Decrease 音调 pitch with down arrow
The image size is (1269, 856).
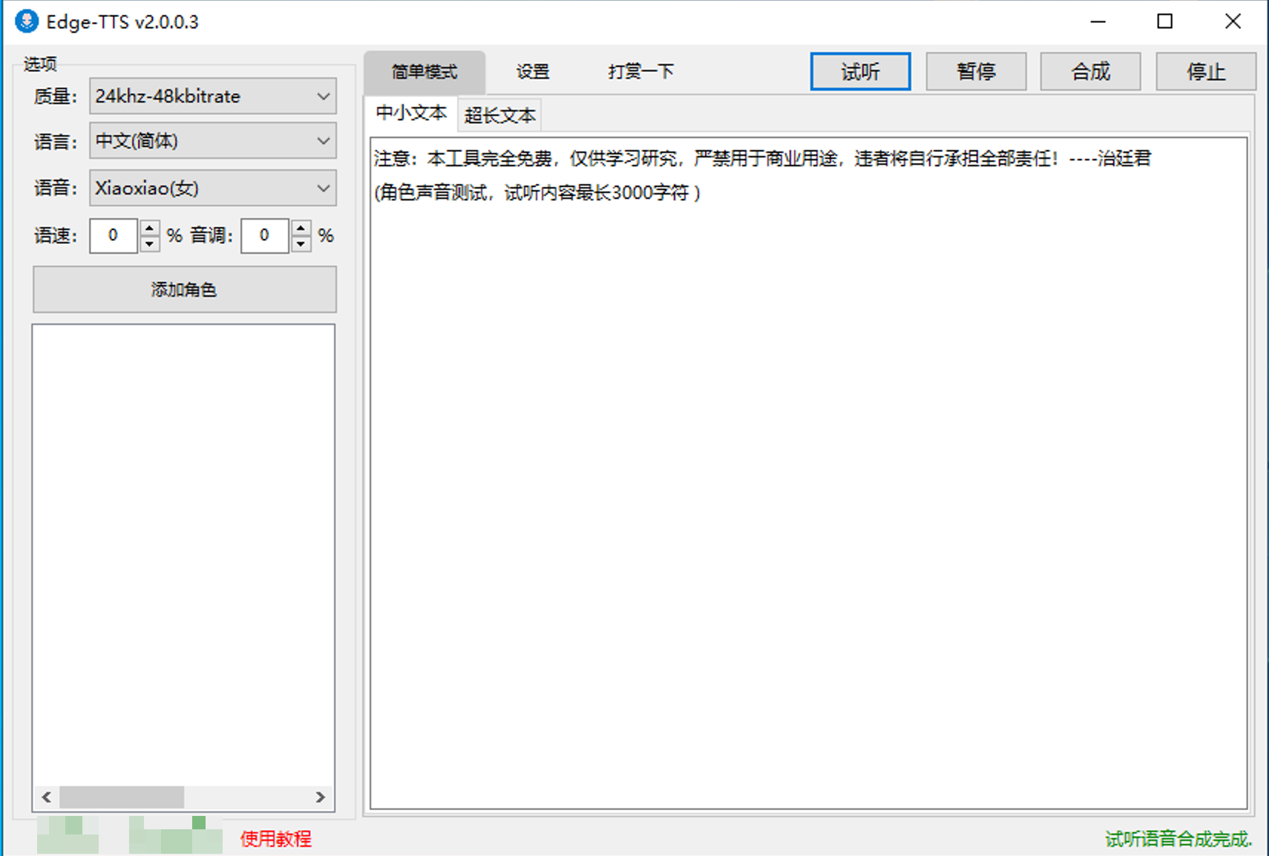pyautogui.click(x=301, y=244)
